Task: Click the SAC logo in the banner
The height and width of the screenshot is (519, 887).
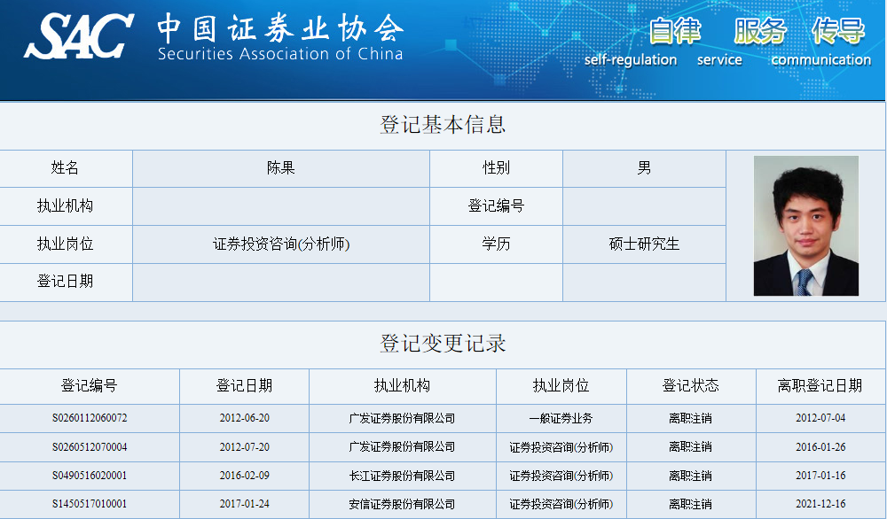Action: click(79, 36)
